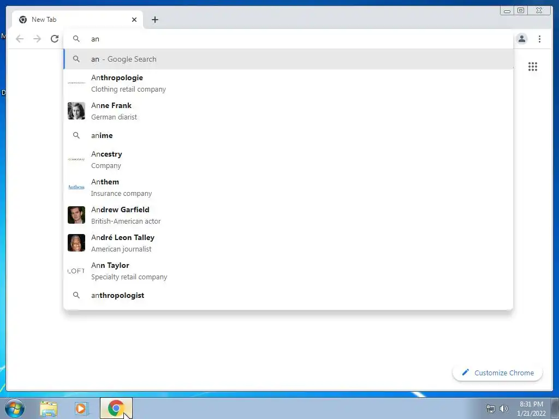Click 'Insurance company' description text
This screenshot has width=559, height=419.
121,193
